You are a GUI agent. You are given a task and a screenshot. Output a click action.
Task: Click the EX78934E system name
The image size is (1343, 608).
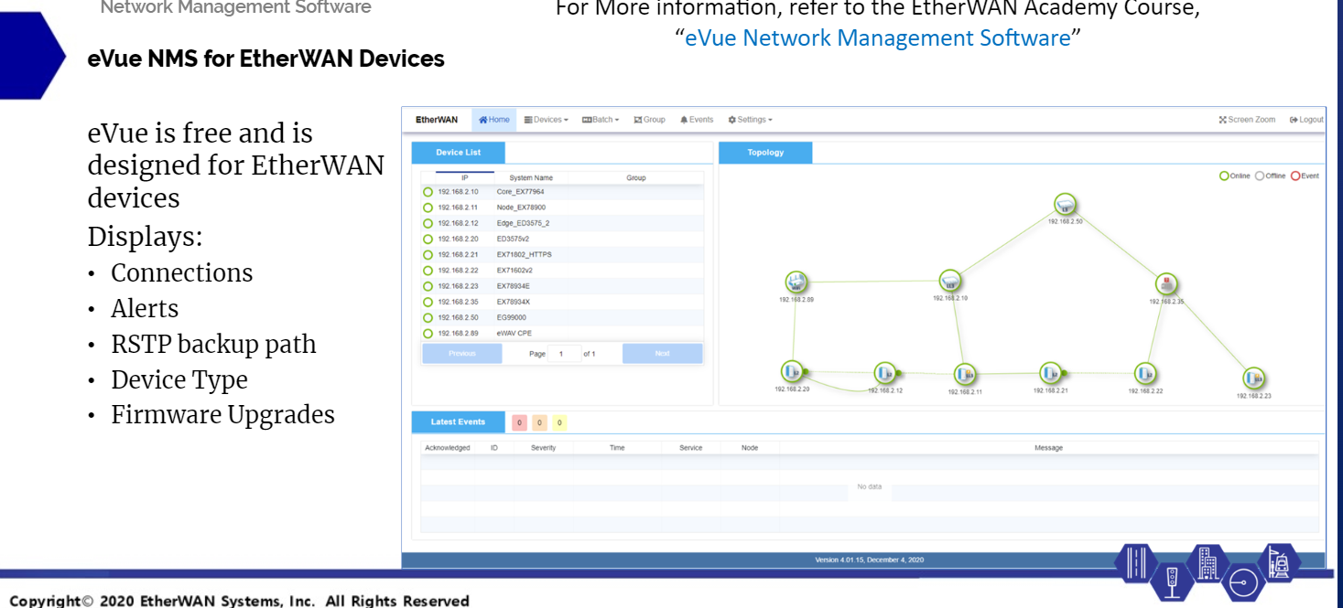513,286
